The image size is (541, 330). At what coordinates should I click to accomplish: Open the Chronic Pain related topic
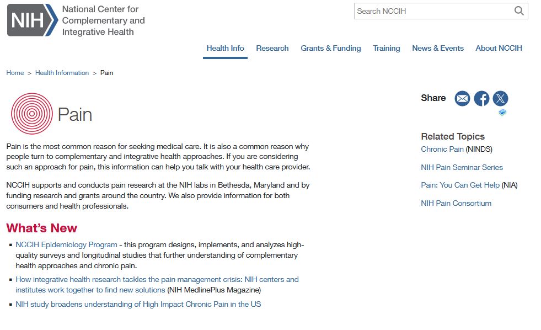tap(442, 150)
